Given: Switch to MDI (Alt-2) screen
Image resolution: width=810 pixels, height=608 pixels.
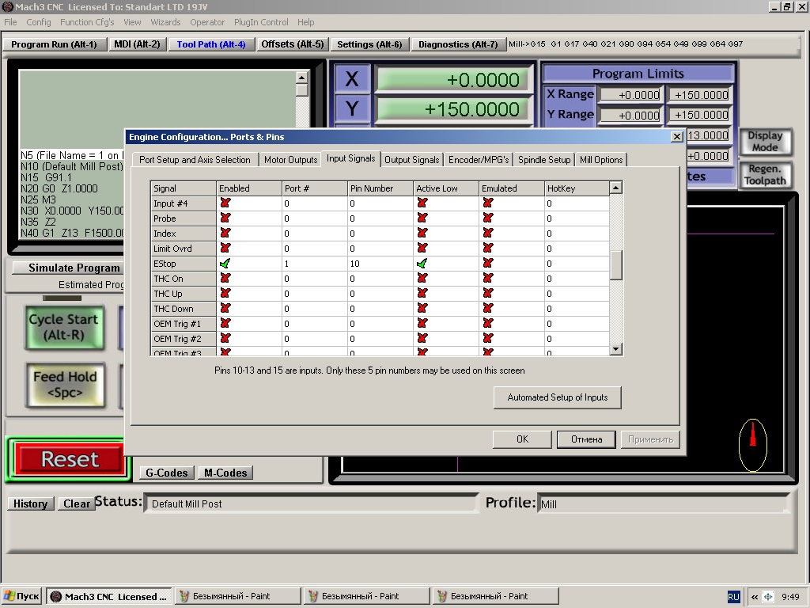Looking at the screenshot, I should pos(137,44).
